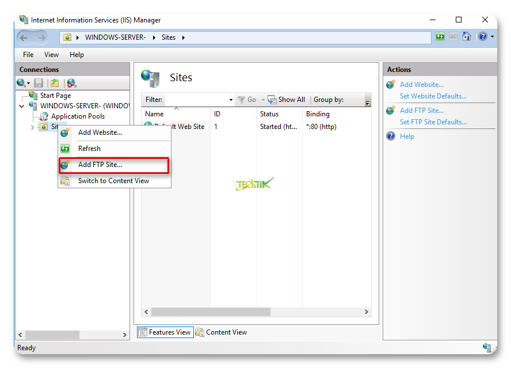Choose Add FTP Site from context menu

(x=100, y=165)
